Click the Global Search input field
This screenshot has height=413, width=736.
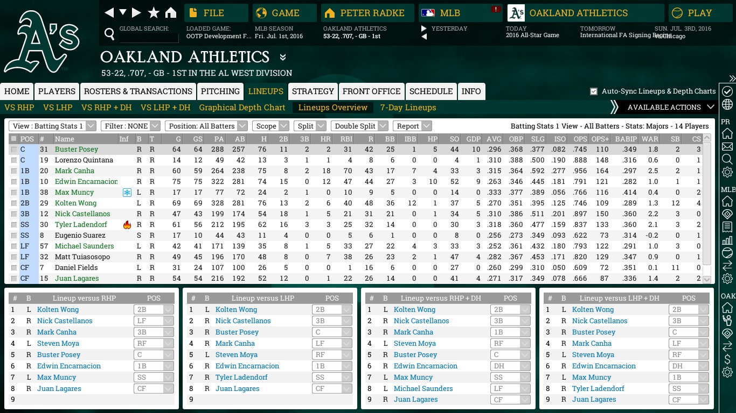149,37
